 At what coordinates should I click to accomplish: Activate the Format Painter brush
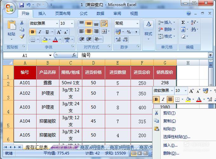tap(22, 36)
